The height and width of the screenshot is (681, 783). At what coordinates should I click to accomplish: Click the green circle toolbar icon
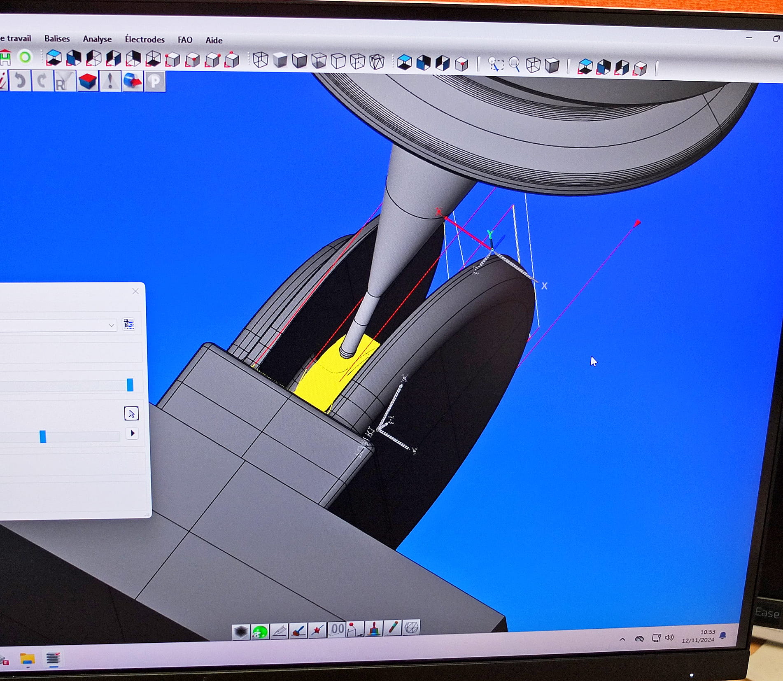25,57
